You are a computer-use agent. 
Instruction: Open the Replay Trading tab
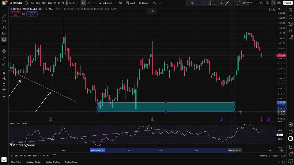click(x=53, y=162)
